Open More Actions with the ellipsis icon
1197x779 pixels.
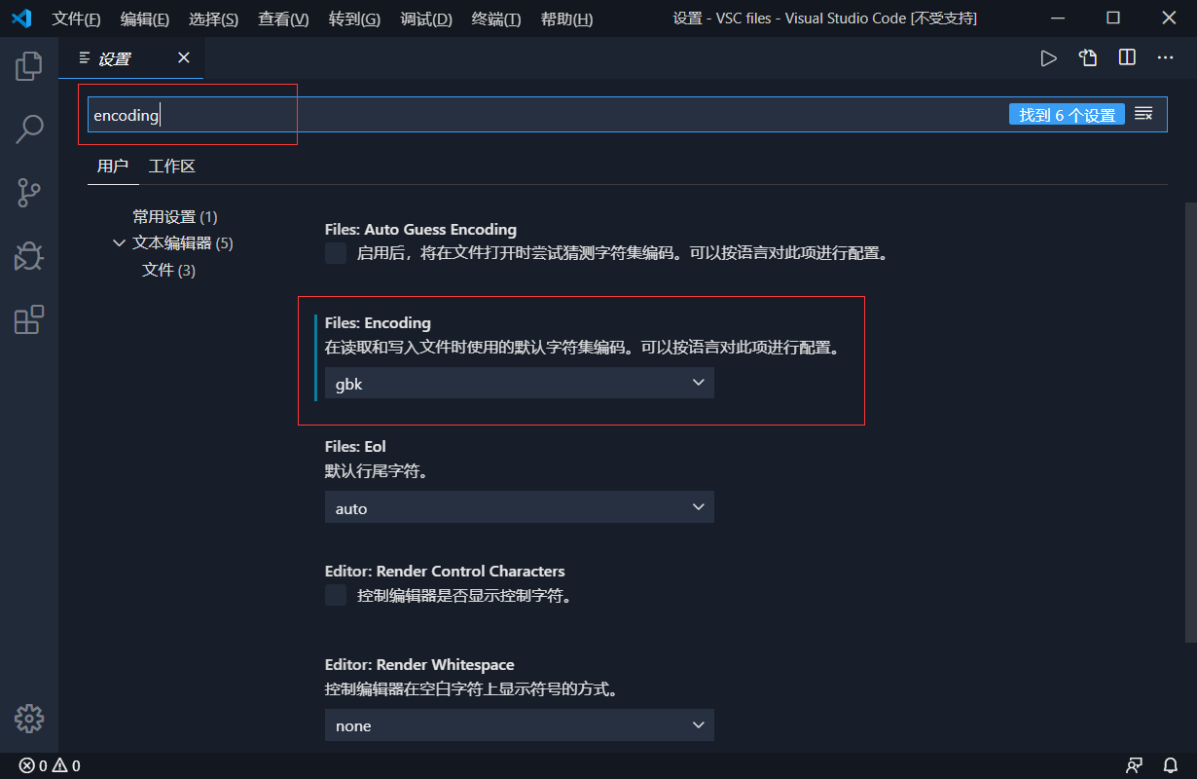[x=1165, y=57]
